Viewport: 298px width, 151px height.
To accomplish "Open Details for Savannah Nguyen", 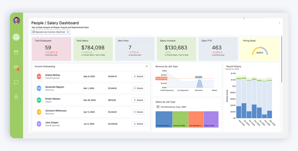I will [138, 88].
